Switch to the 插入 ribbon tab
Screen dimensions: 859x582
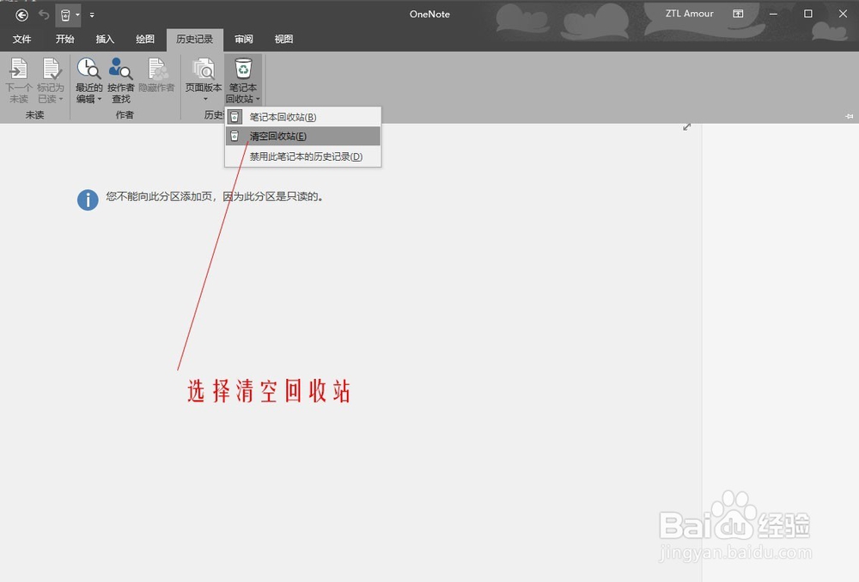(x=105, y=39)
